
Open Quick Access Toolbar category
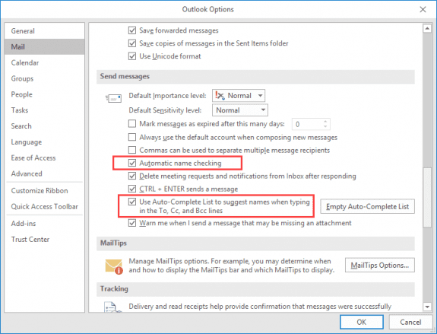[x=45, y=207]
